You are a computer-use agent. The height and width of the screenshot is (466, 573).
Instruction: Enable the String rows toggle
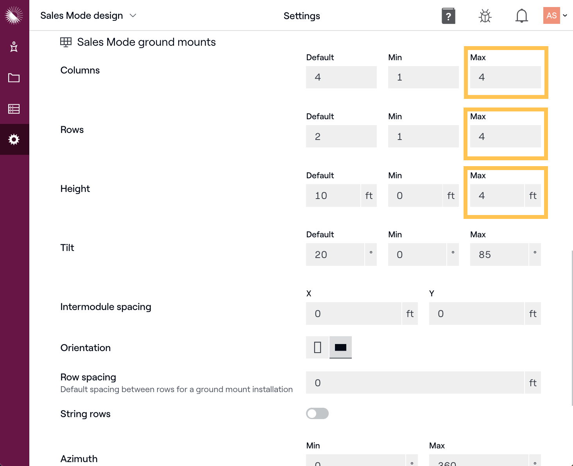click(x=317, y=414)
